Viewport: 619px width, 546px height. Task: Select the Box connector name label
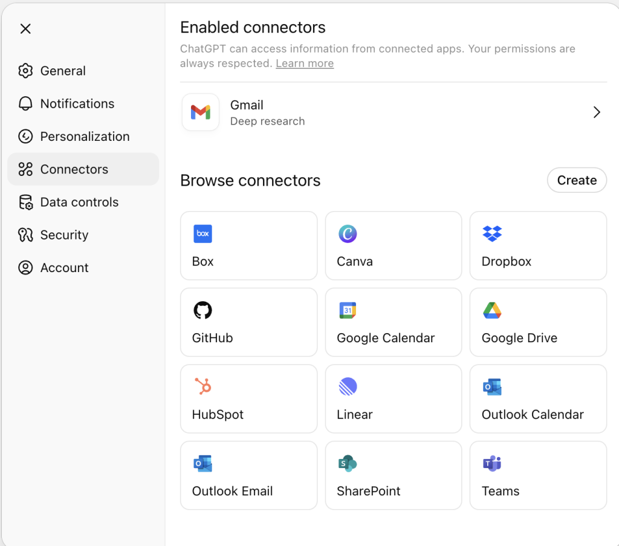(203, 261)
